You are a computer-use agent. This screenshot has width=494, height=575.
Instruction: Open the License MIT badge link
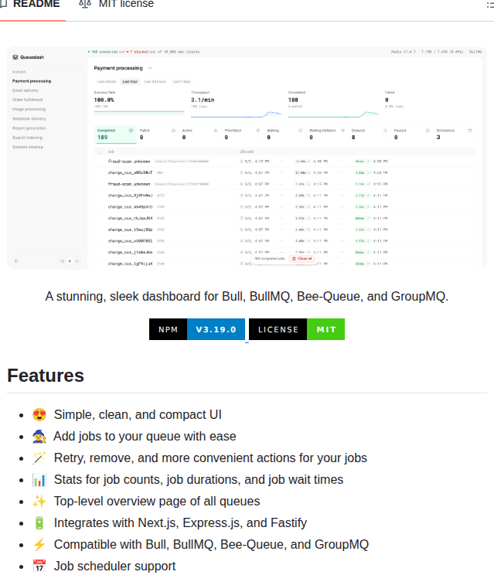[x=297, y=329]
